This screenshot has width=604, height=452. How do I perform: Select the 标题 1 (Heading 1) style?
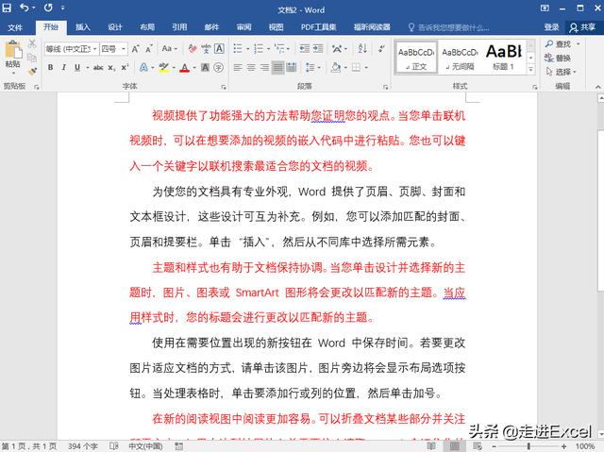pyautogui.click(x=503, y=58)
